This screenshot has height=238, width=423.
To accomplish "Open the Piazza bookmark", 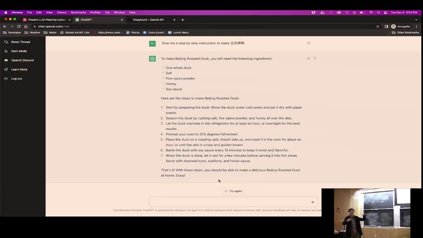I will tap(133, 32).
